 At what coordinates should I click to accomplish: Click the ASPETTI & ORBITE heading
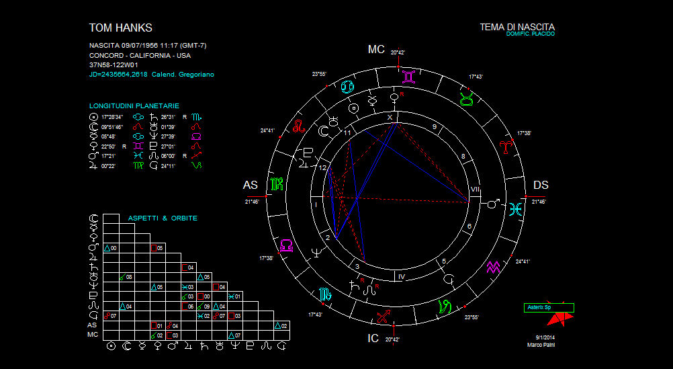163,218
